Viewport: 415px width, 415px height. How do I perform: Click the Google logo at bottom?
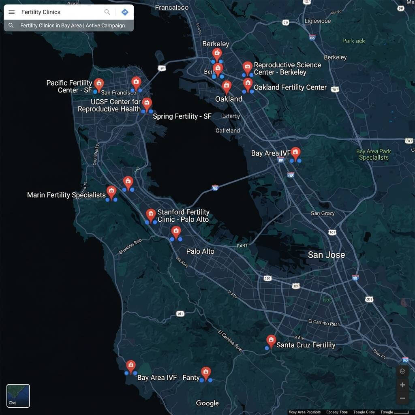[x=207, y=403]
